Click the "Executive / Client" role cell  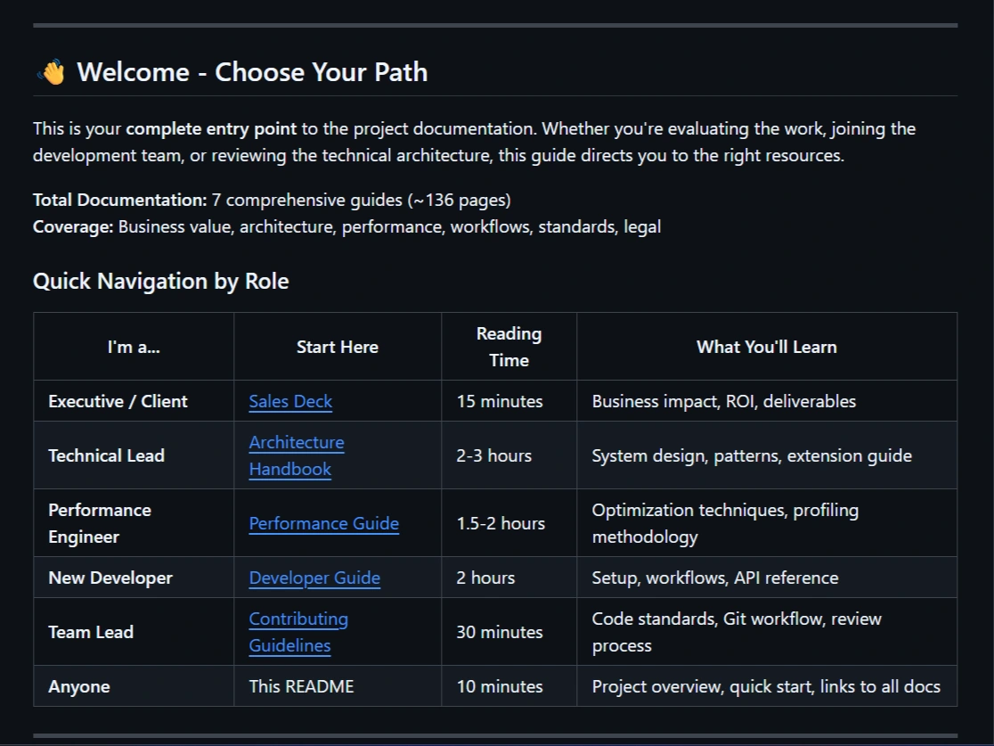pyautogui.click(x=118, y=401)
